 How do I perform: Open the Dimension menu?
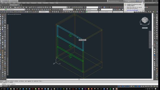tap(33, 3)
